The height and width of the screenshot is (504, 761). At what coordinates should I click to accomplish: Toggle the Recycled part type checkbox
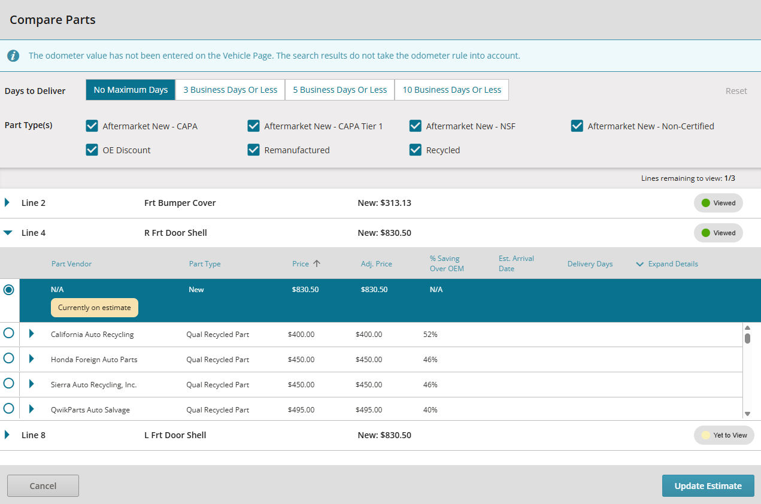[x=416, y=150]
